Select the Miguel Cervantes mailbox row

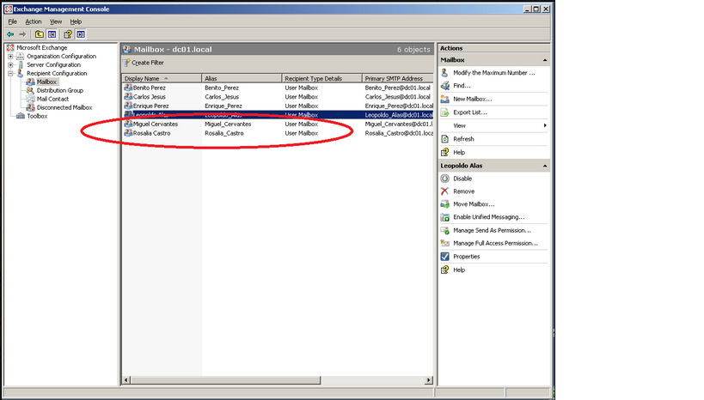point(278,124)
